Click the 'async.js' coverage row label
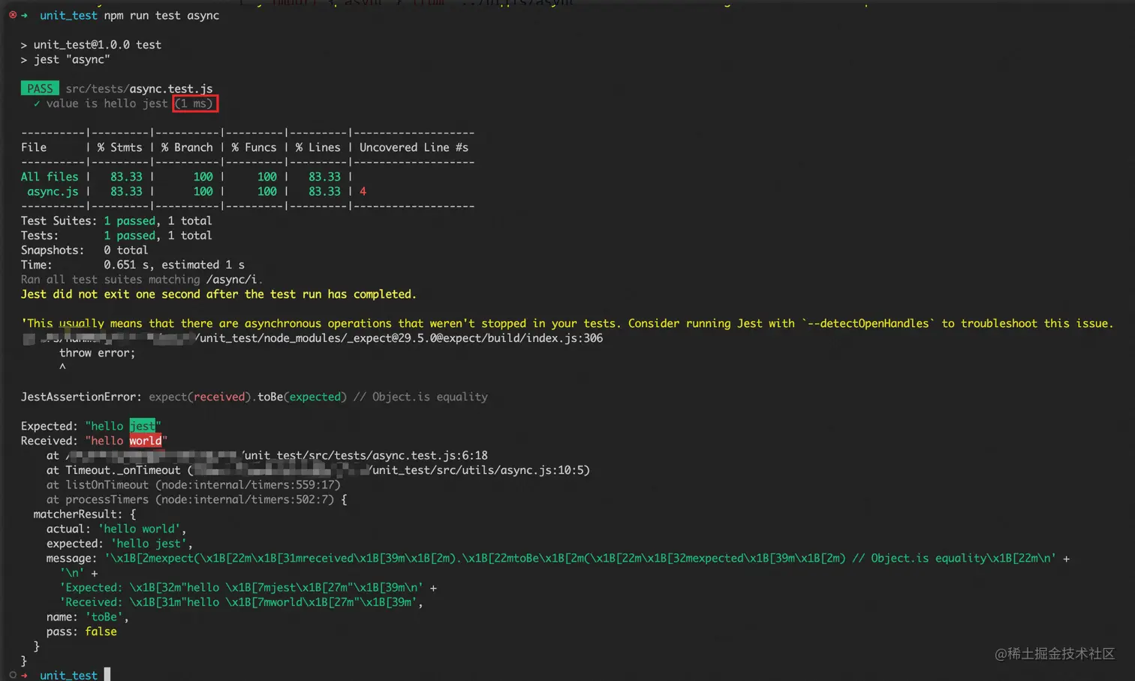Viewport: 1135px width, 681px height. click(53, 191)
